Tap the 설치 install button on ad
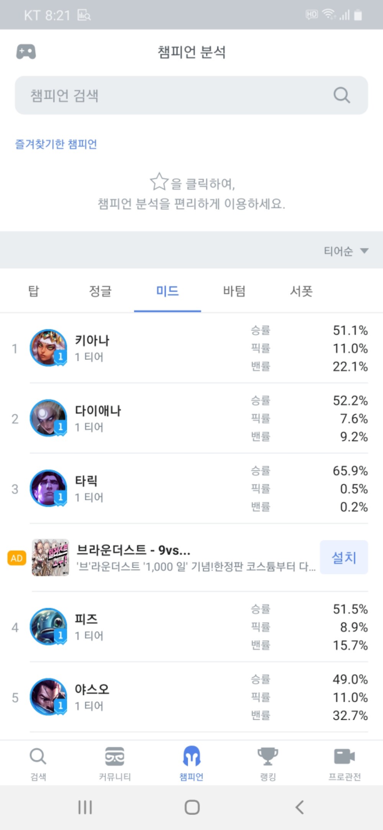383x830 pixels. click(344, 557)
